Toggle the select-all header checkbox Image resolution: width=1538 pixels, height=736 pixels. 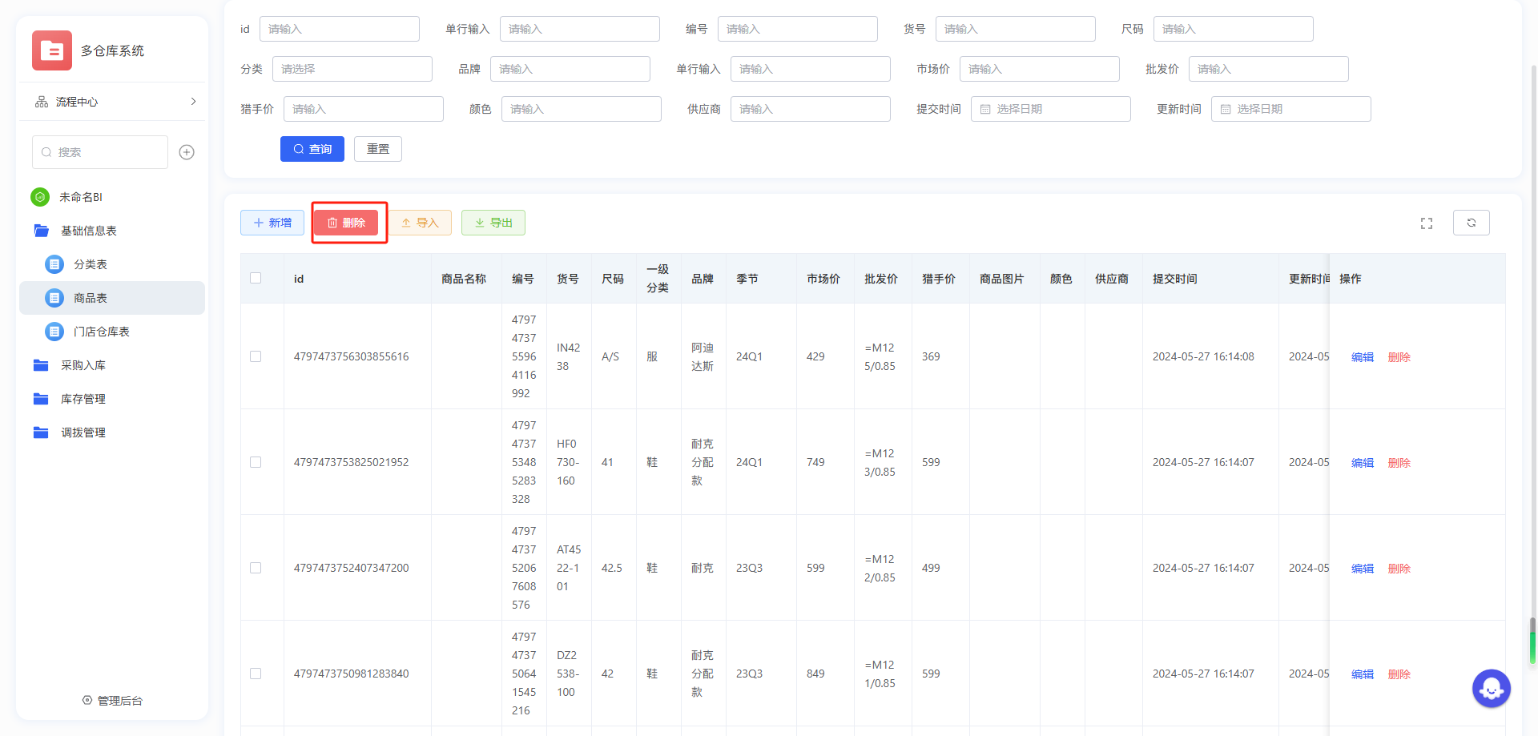(256, 278)
